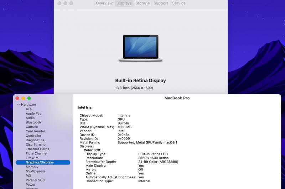Image resolution: width=285 pixels, height=189 pixels.
Task: Collapse the Hardware section chevron
Action: click(x=19, y=105)
